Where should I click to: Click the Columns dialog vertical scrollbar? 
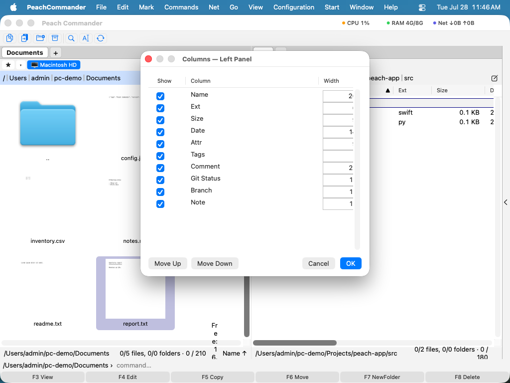(x=357, y=170)
